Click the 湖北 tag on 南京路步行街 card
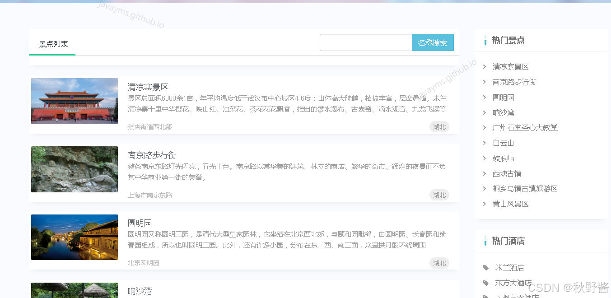The height and width of the screenshot is (298, 611). [x=439, y=195]
